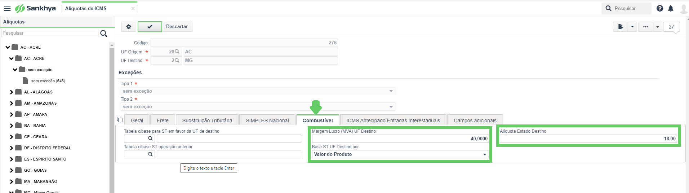689x193 pixels.
Task: Select the SIMPLES Nacional tab
Action: (x=267, y=120)
